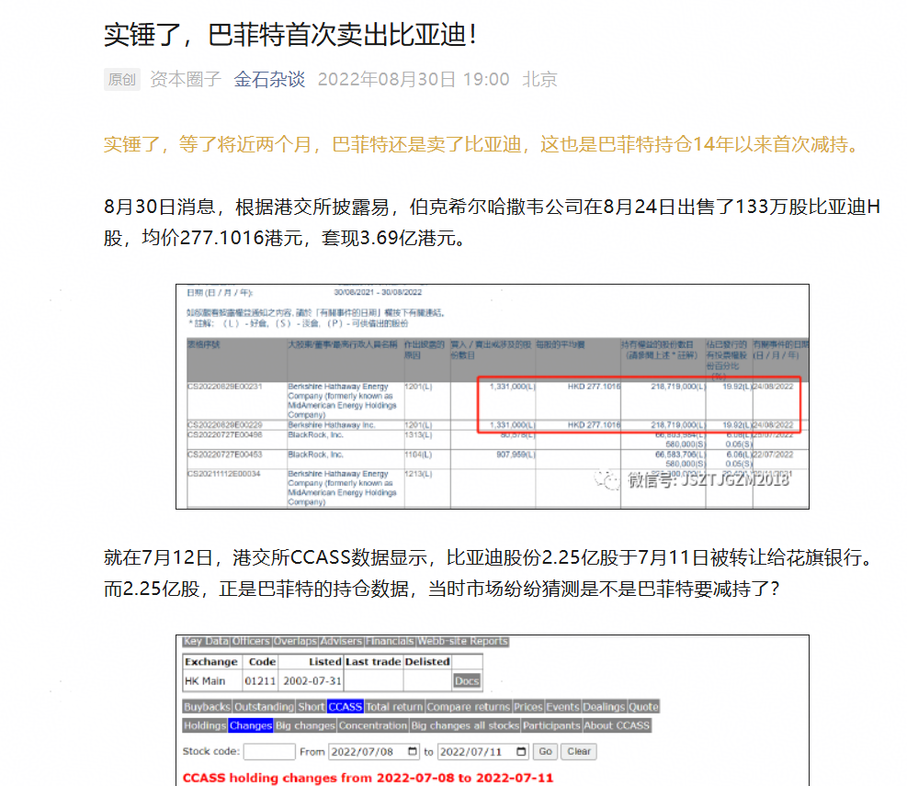Click the Berkshire Hathaway Inc. row name
Screen dimensions: 907x786
point(332,425)
